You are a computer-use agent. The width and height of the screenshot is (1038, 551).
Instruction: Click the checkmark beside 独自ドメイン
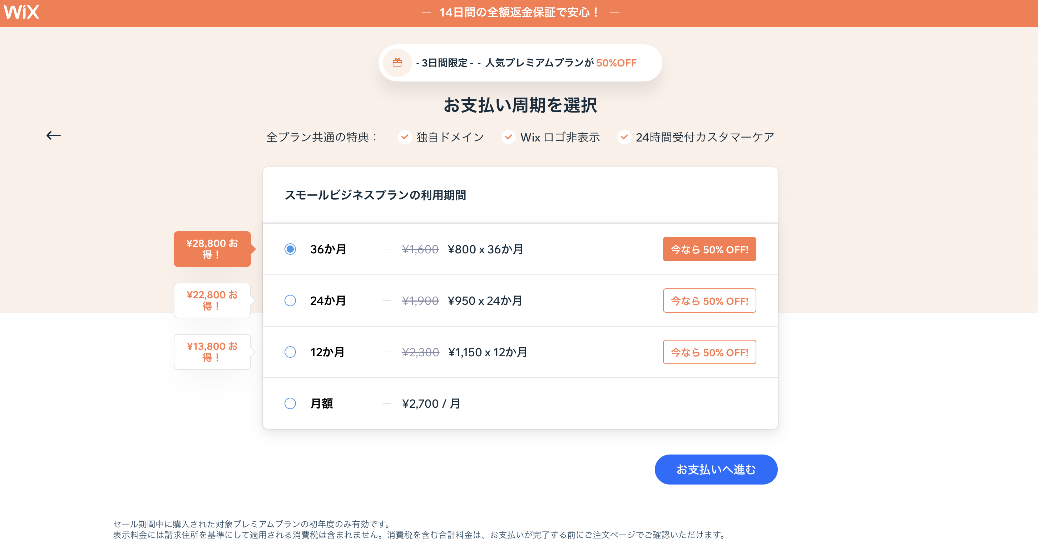click(x=405, y=137)
